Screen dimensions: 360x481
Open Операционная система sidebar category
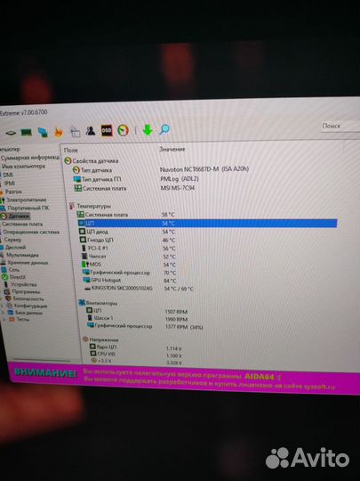pos(30,232)
